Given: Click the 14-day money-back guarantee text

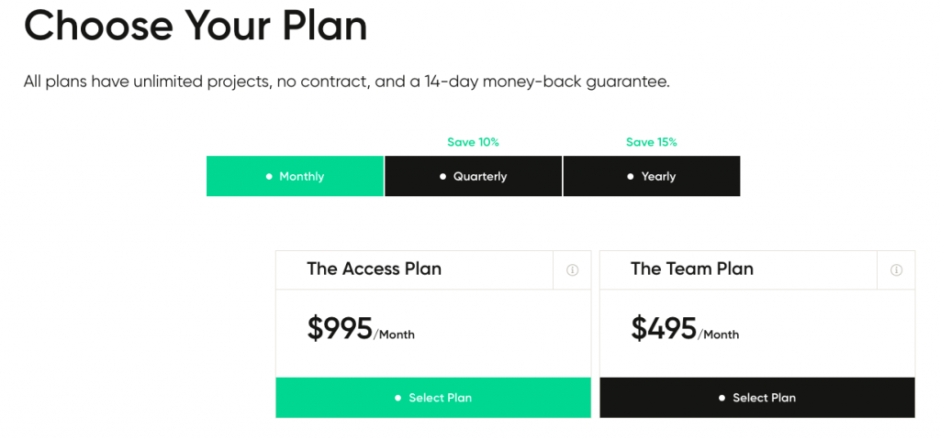Looking at the screenshot, I should point(546,82).
